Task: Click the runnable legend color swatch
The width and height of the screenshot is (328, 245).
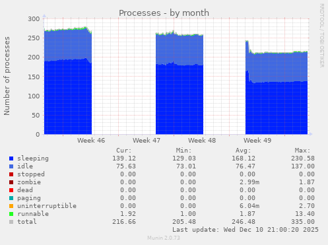Action: tap(11, 214)
